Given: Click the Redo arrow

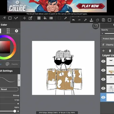Looking at the screenshot, I should click(x=79, y=20).
